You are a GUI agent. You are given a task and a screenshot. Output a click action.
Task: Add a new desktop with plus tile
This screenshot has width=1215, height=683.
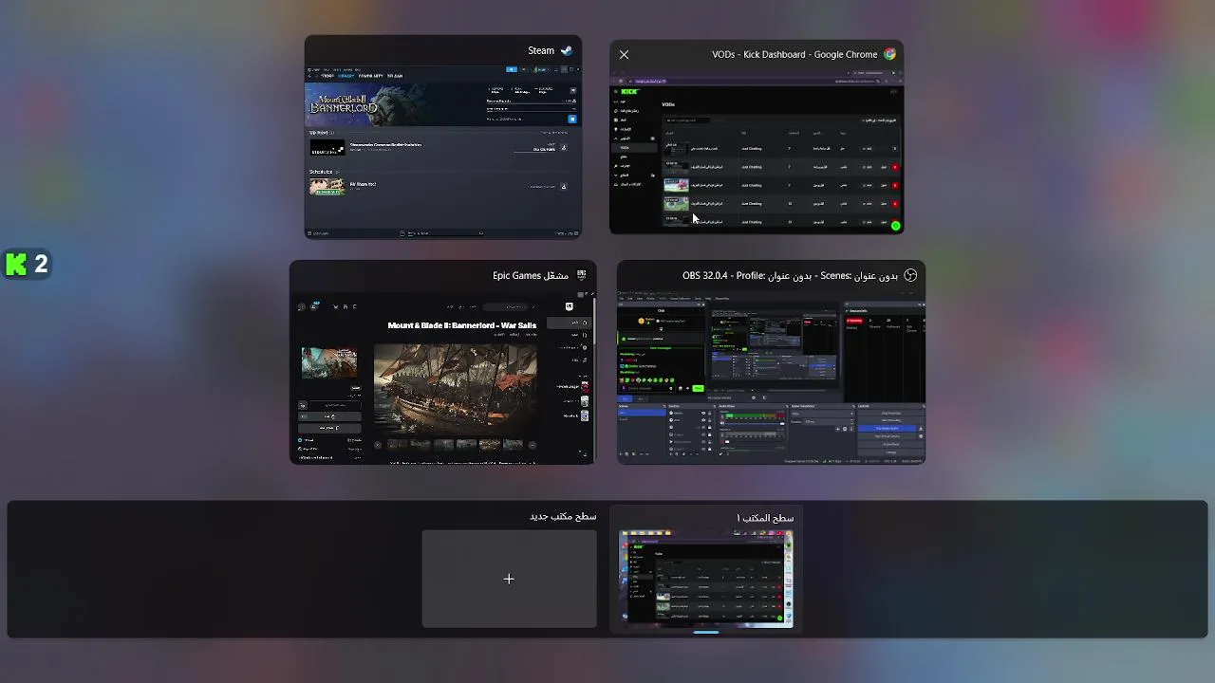(509, 579)
